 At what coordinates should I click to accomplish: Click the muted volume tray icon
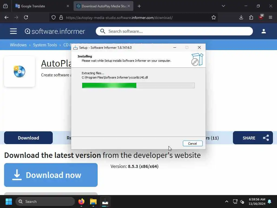pyautogui.click(x=242, y=201)
